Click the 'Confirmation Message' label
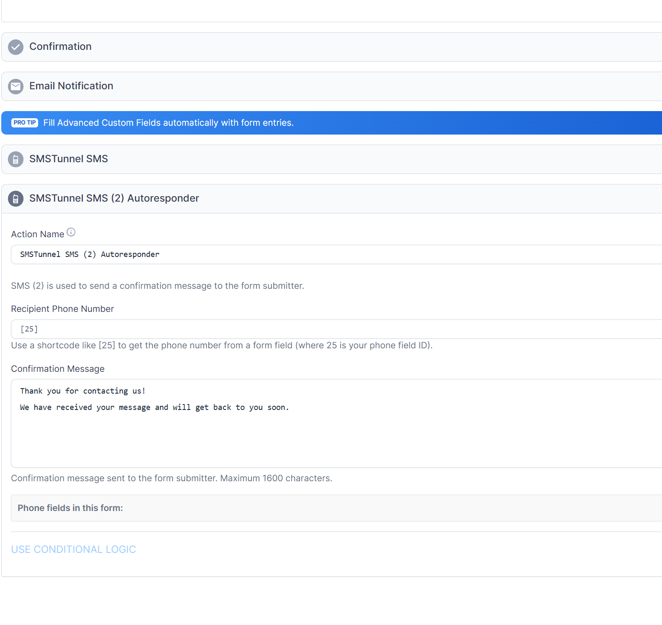Screen dimensions: 662x625 58,369
